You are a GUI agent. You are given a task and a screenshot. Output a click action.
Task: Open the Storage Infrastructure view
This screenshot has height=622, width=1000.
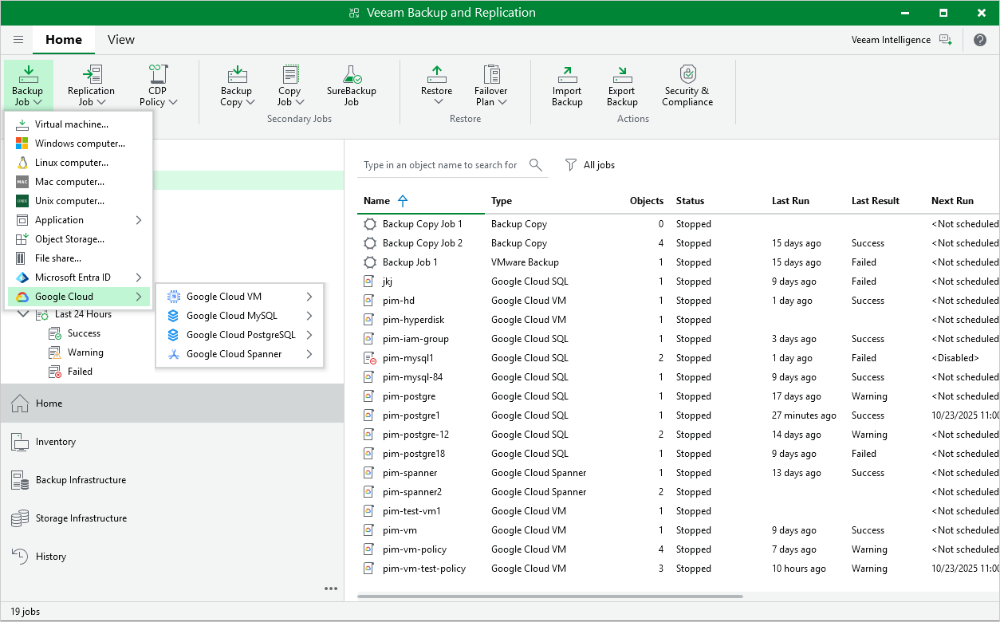(x=172, y=518)
